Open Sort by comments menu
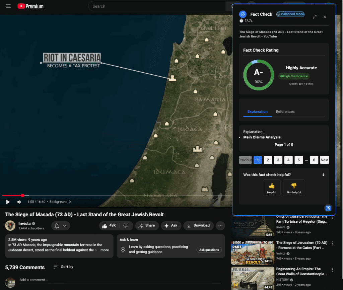The width and height of the screenshot is (343, 290). tap(63, 267)
